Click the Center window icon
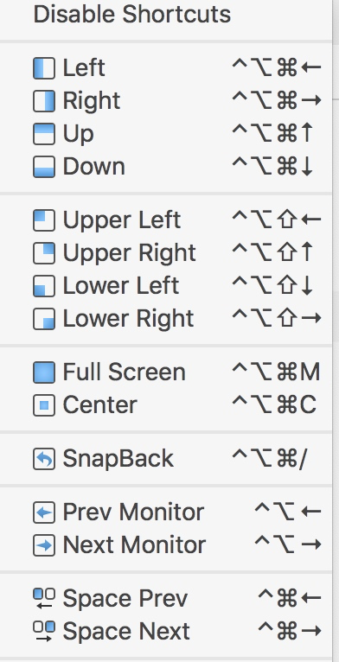This screenshot has width=339, height=662. pos(44,405)
